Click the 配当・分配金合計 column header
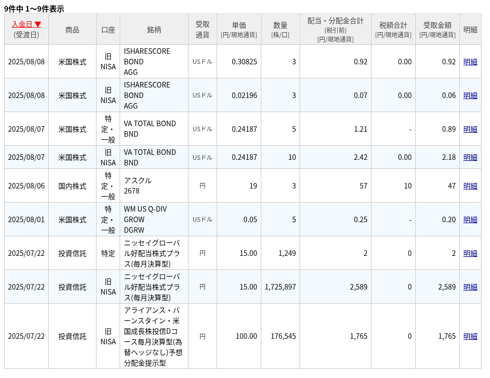This screenshot has height=378, width=490. [335, 29]
